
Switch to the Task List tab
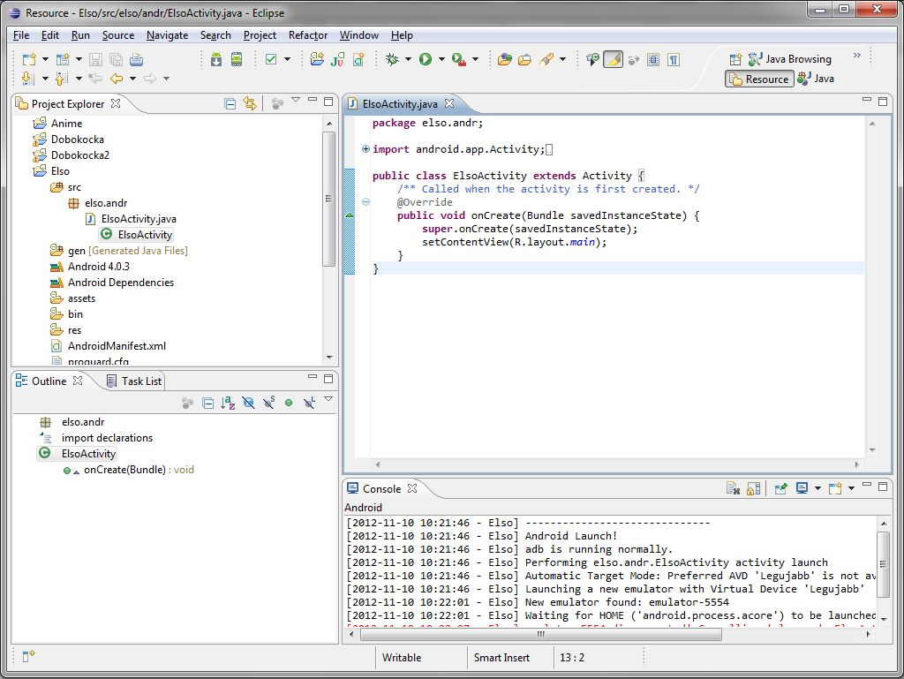click(x=135, y=381)
